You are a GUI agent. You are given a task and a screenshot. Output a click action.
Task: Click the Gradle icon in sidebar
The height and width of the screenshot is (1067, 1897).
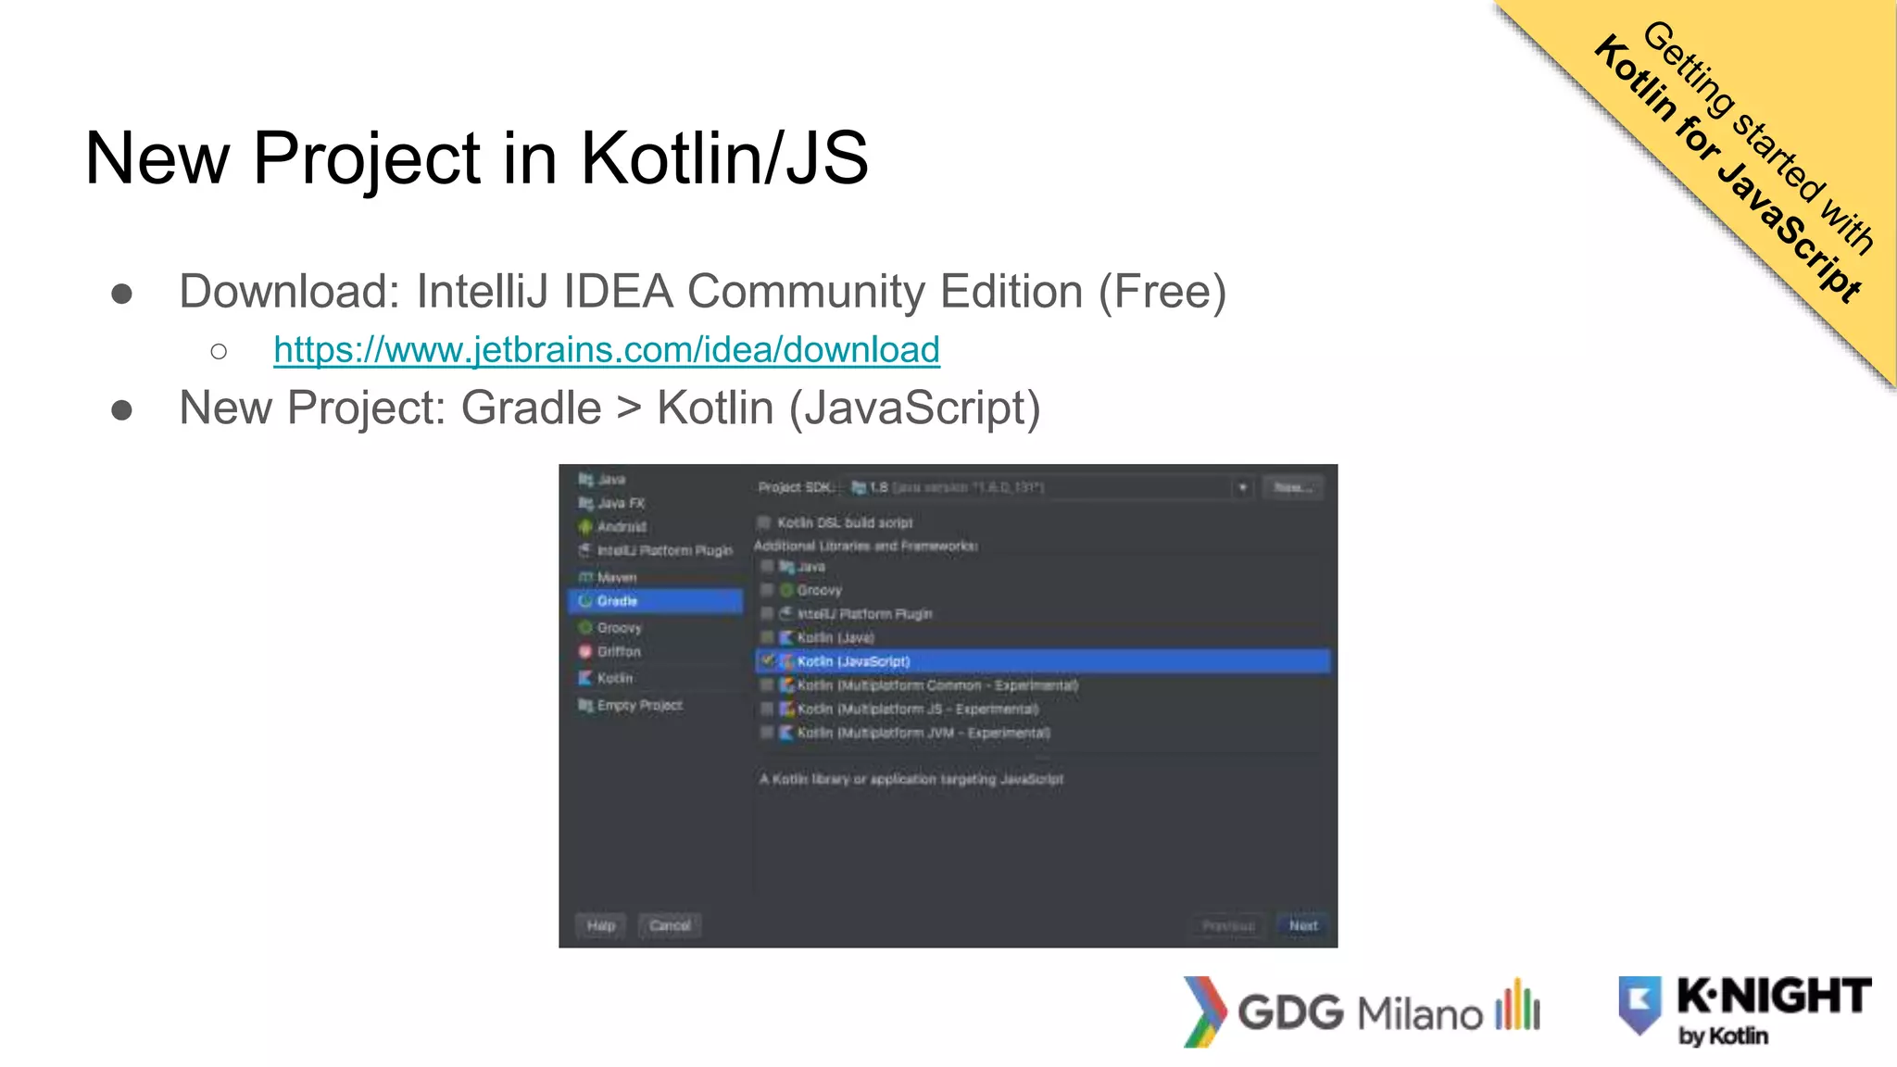(585, 601)
